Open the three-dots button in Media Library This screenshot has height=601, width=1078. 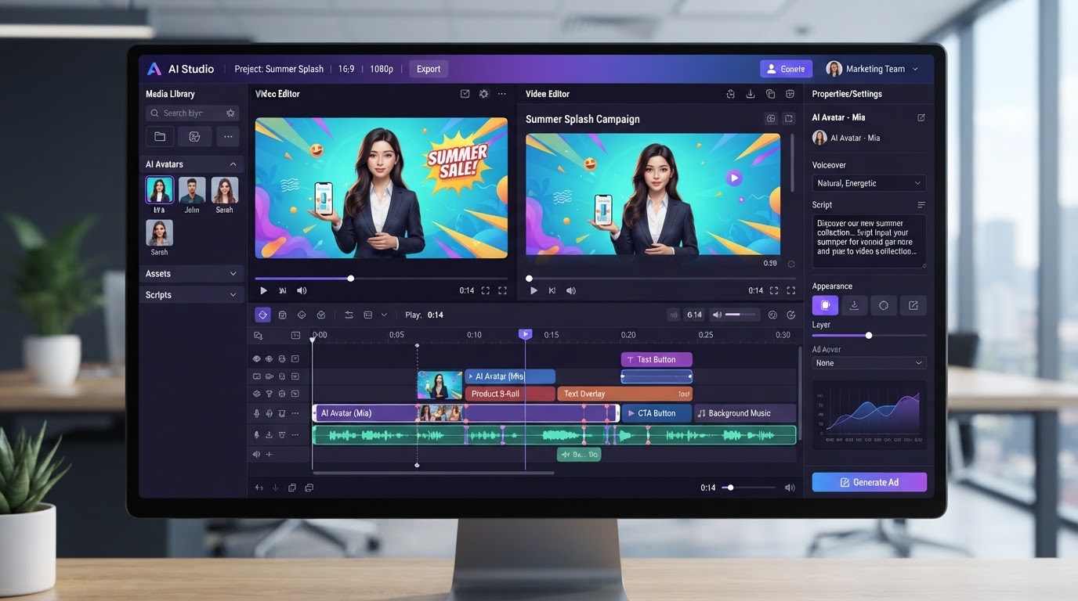(228, 136)
